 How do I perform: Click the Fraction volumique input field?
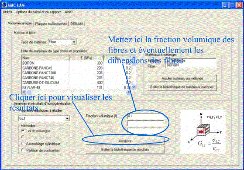coord(145,116)
